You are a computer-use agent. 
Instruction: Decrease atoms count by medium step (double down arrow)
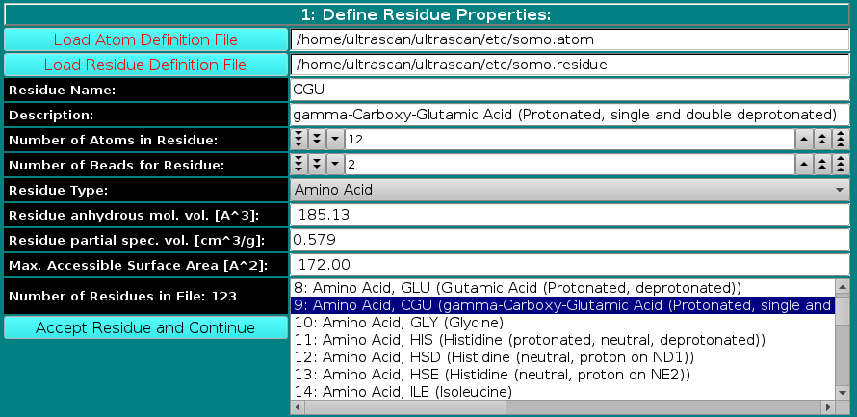pyautogui.click(x=317, y=140)
